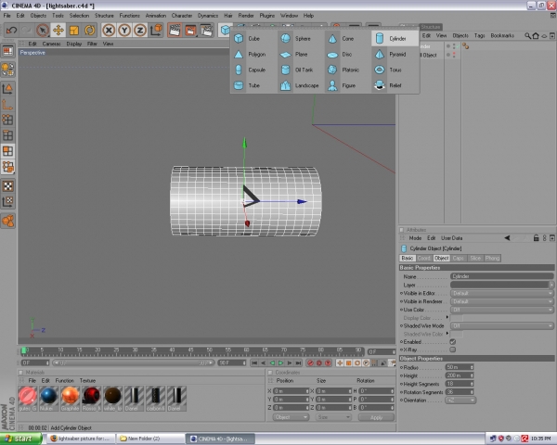The width and height of the screenshot is (557, 445).
Task: Toggle Z axis lock
Action: click(140, 31)
